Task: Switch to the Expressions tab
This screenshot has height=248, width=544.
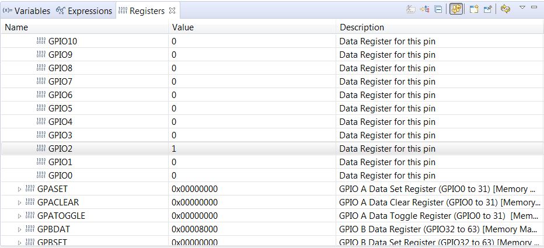Action: tap(84, 11)
